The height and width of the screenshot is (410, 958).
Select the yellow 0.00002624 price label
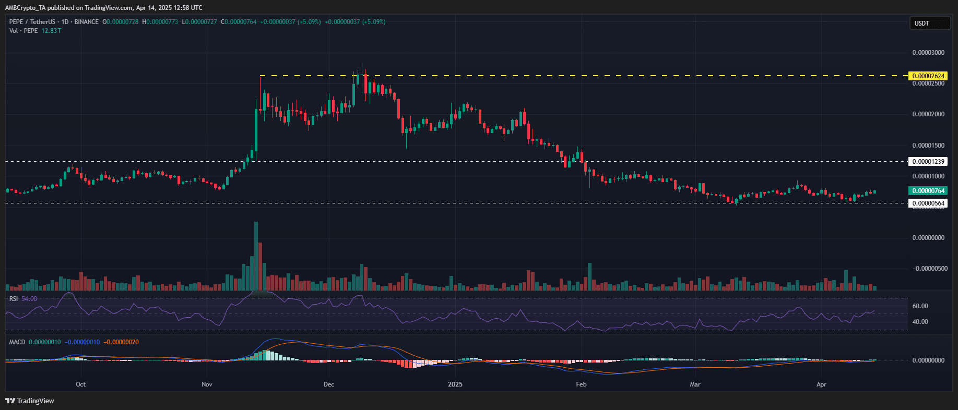click(x=928, y=76)
